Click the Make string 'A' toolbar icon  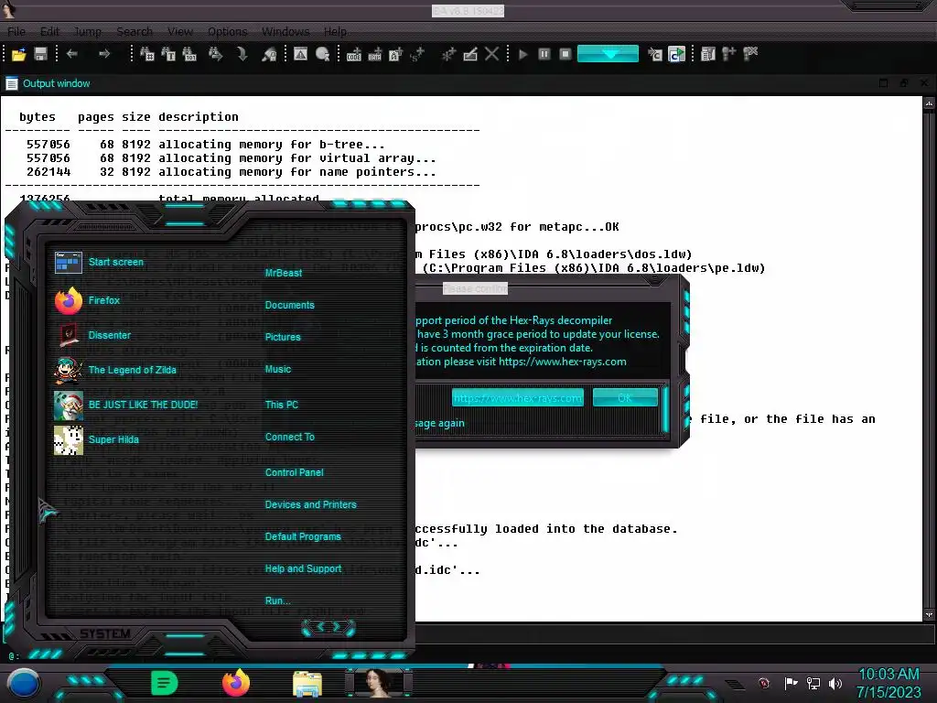395,54
